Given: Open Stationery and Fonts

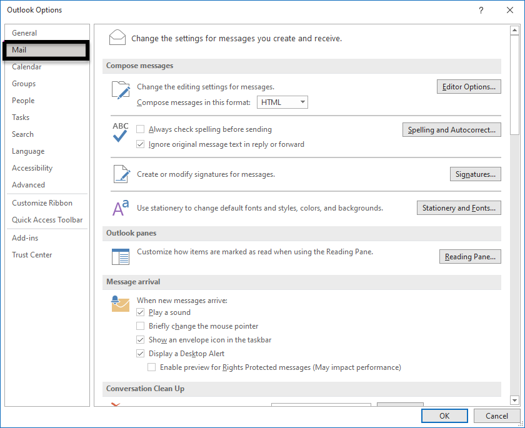Looking at the screenshot, I should [459, 208].
